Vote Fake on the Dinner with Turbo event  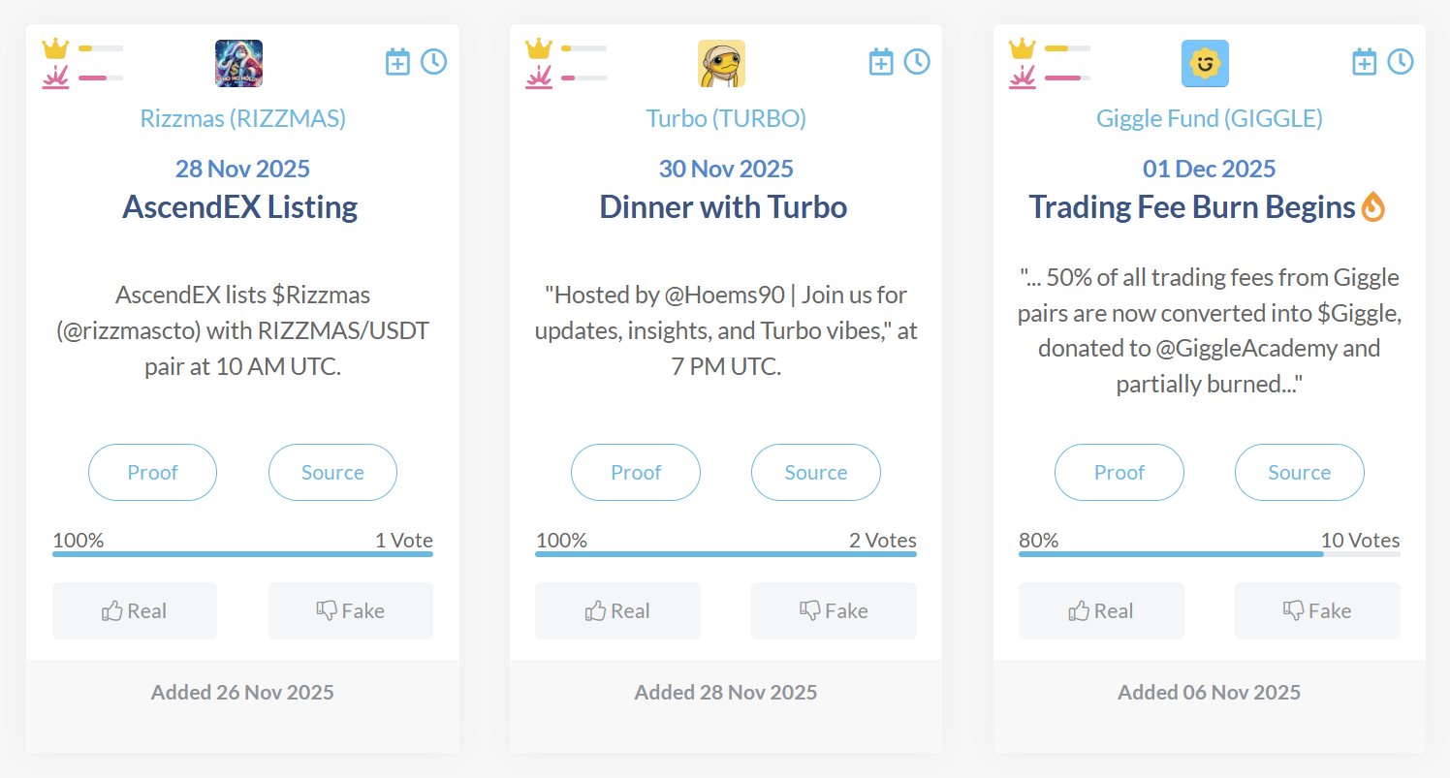[x=834, y=611]
